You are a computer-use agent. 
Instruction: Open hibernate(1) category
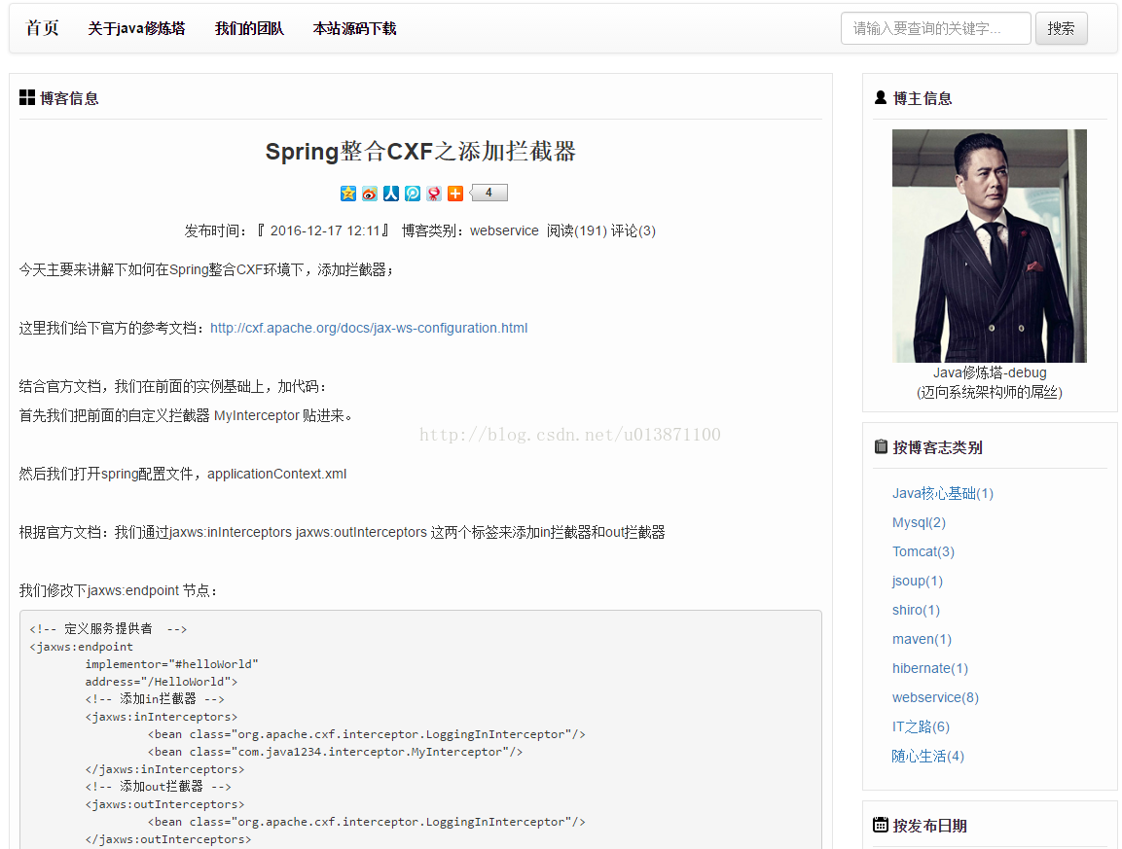pyautogui.click(x=929, y=668)
